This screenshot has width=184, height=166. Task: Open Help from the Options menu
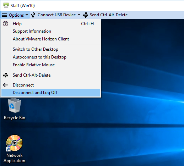coord(51,24)
